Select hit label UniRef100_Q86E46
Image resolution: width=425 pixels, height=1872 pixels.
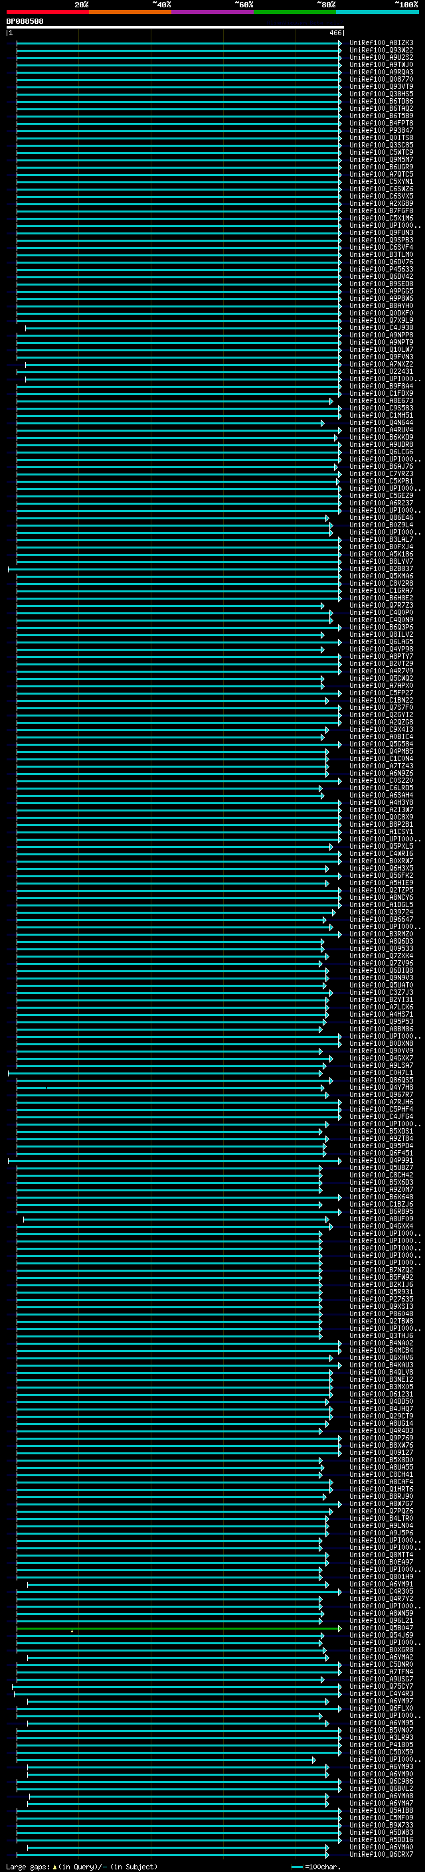tap(381, 518)
